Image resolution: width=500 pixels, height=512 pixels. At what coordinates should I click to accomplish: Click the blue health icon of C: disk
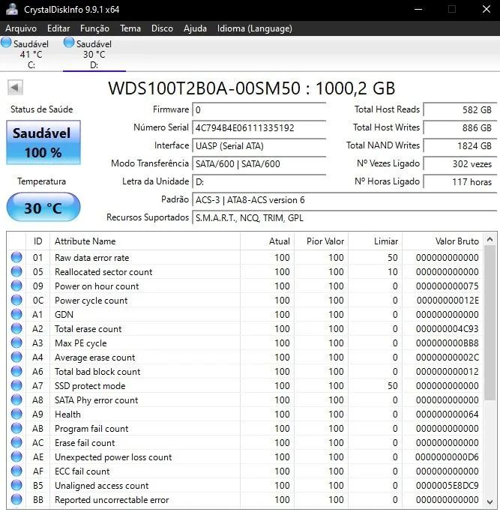[6, 43]
